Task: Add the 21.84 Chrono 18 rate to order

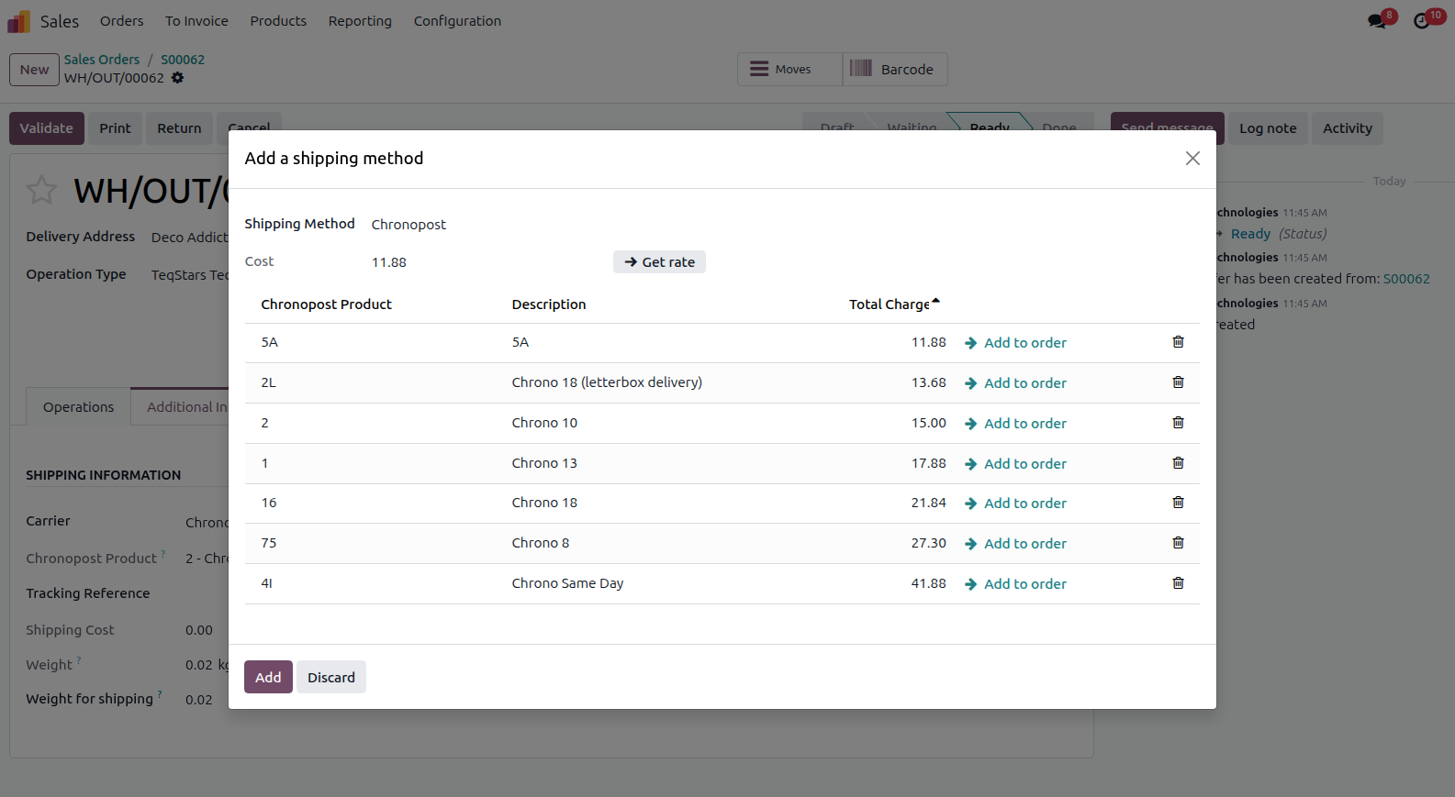Action: coord(1015,504)
